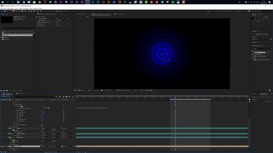
Task: Open the Animation menu
Action: coord(26,8)
